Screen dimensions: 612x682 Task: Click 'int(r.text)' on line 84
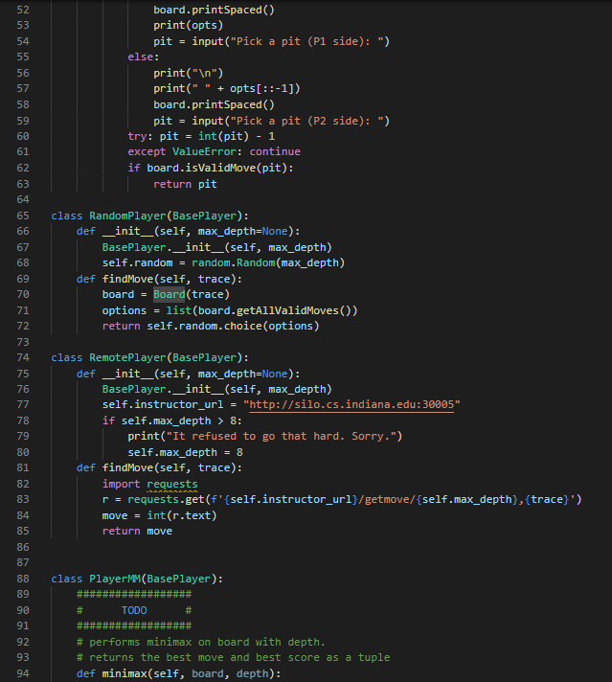pos(182,515)
